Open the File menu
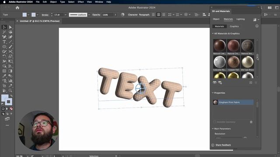The width and height of the screenshot is (280, 157). (x=38, y=2)
